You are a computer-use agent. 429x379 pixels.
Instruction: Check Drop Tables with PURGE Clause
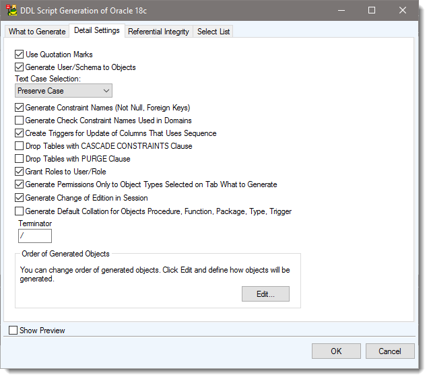point(19,159)
